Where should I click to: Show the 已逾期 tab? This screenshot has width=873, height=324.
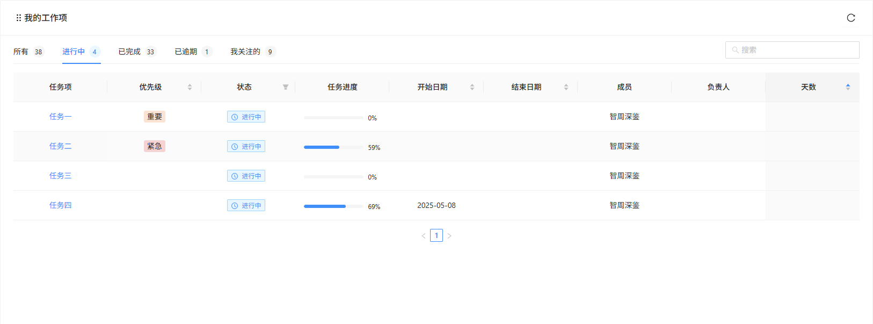tap(193, 52)
